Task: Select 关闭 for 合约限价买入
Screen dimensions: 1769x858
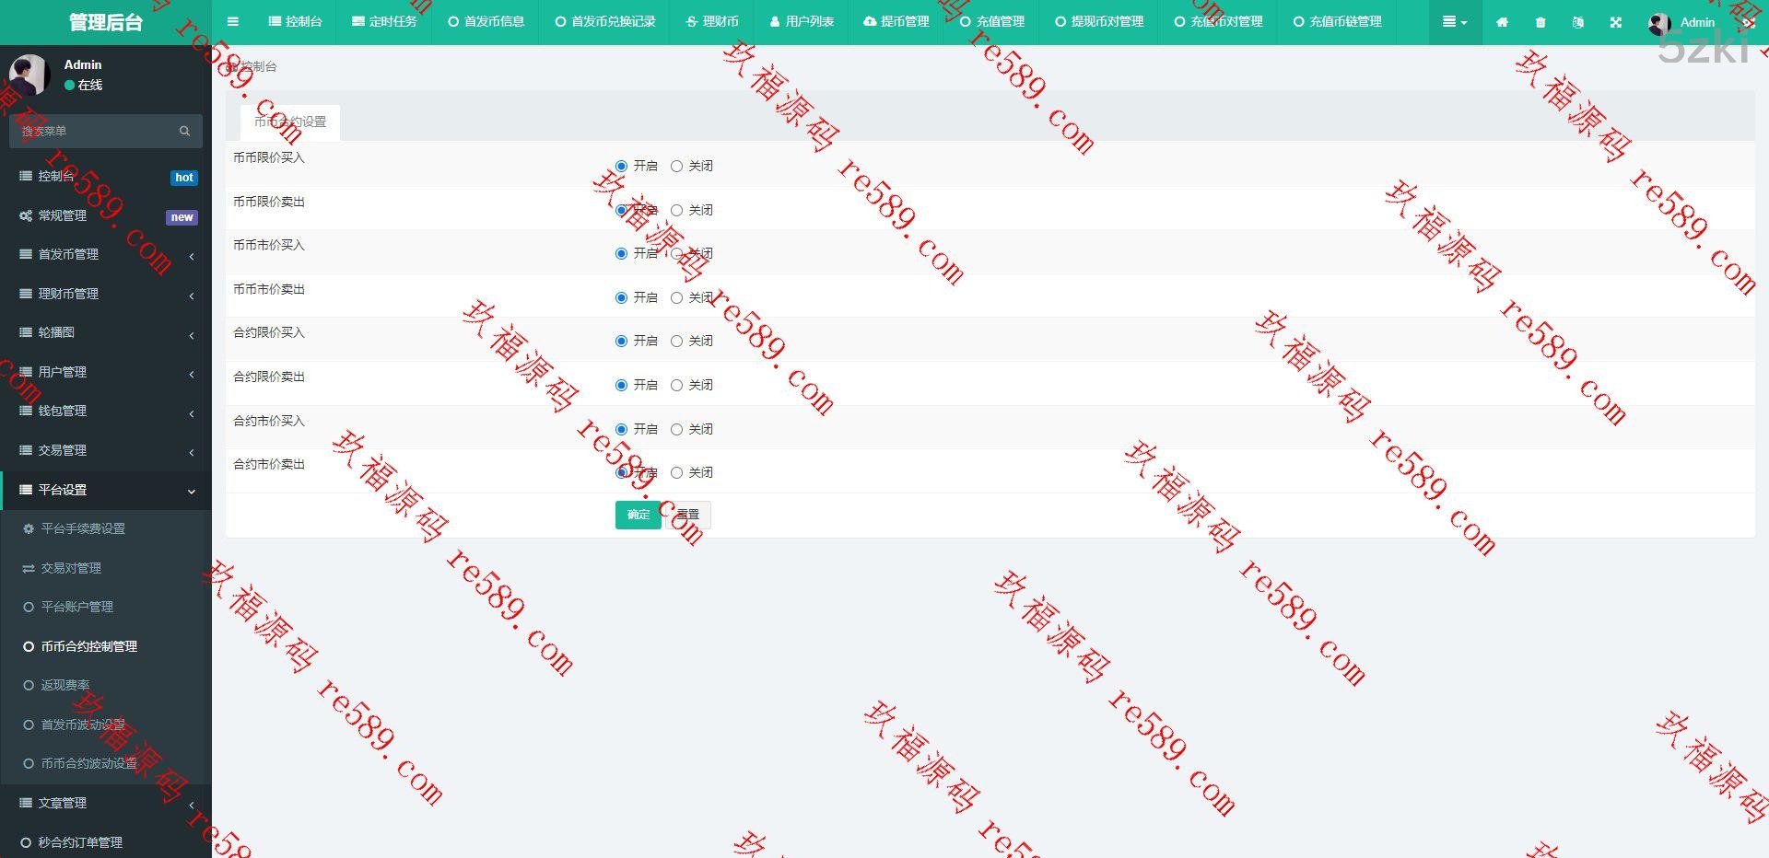Action: tap(677, 342)
